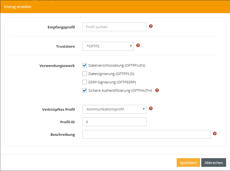Click the Empfangsprofil field label
The image size is (230, 171).
click(61, 27)
